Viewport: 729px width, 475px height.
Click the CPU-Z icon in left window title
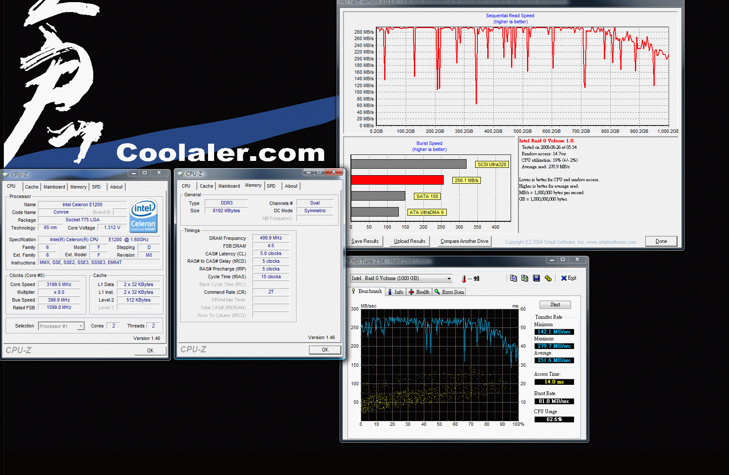6,174
